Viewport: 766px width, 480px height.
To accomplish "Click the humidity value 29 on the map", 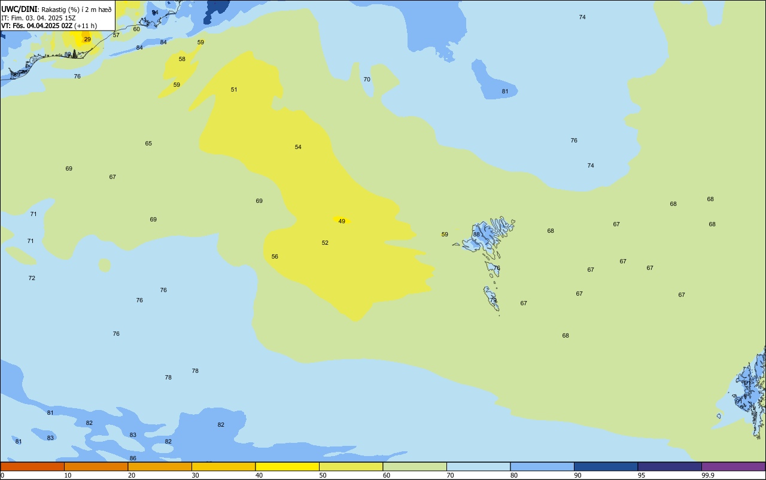I will click(87, 40).
